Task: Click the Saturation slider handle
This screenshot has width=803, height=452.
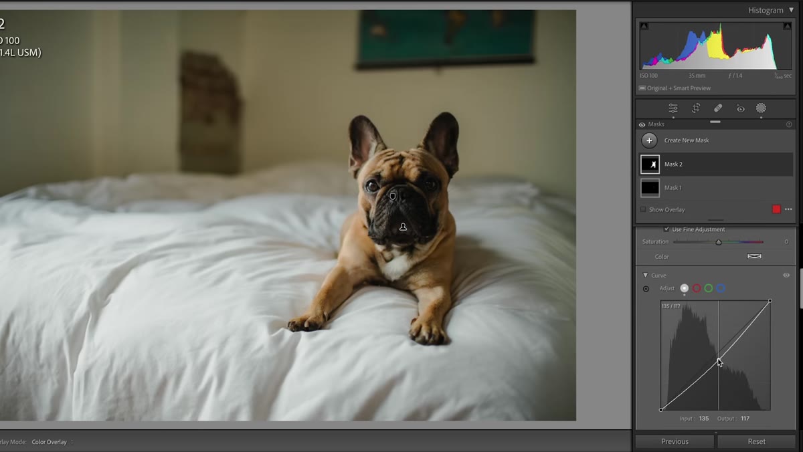Action: (719, 242)
